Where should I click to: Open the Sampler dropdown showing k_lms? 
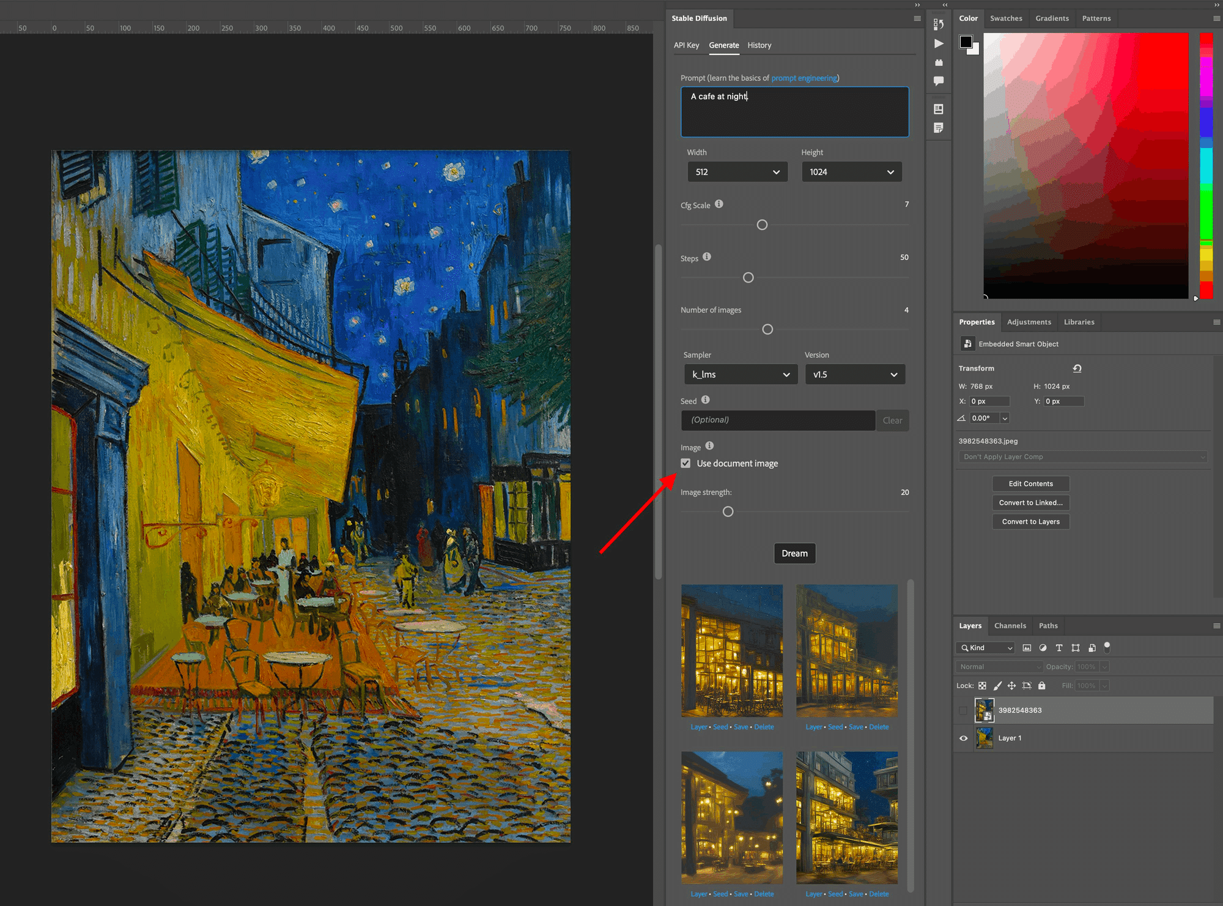741,374
